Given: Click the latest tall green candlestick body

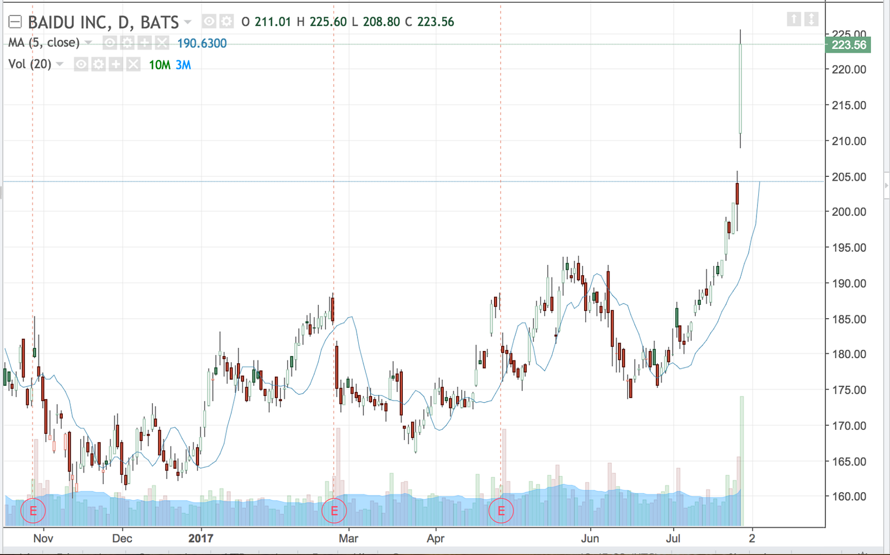Looking at the screenshot, I should coord(740,88).
